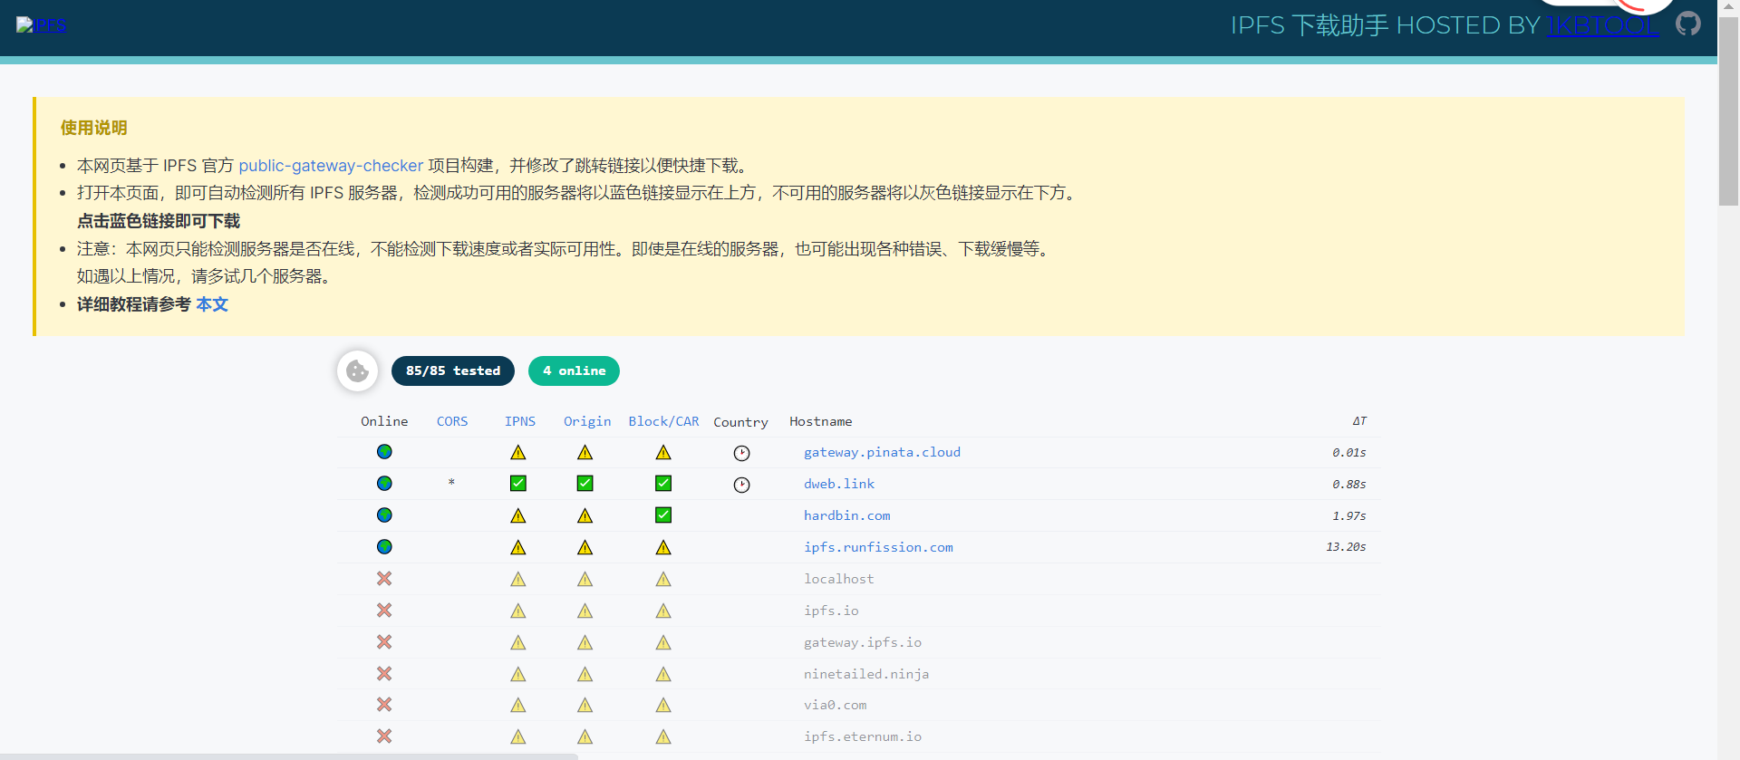Open the public-gateway-checker link
1740x760 pixels.
tap(331, 166)
